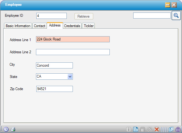182x133 pixels.
Task: Minimize the Employee window
Action: [x=168, y=5]
